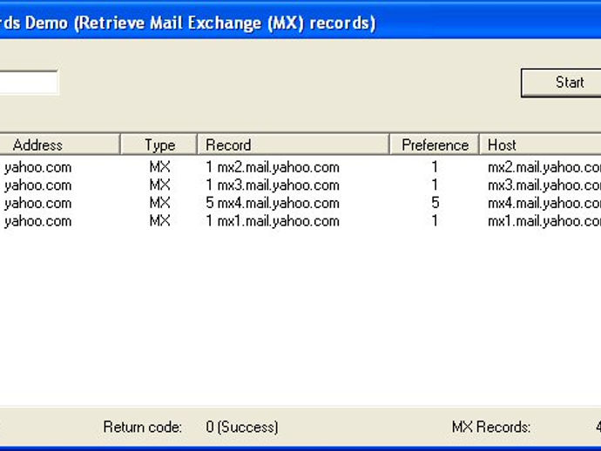601x451 pixels.
Task: Click the 'Return code:' label
Action: point(143,427)
